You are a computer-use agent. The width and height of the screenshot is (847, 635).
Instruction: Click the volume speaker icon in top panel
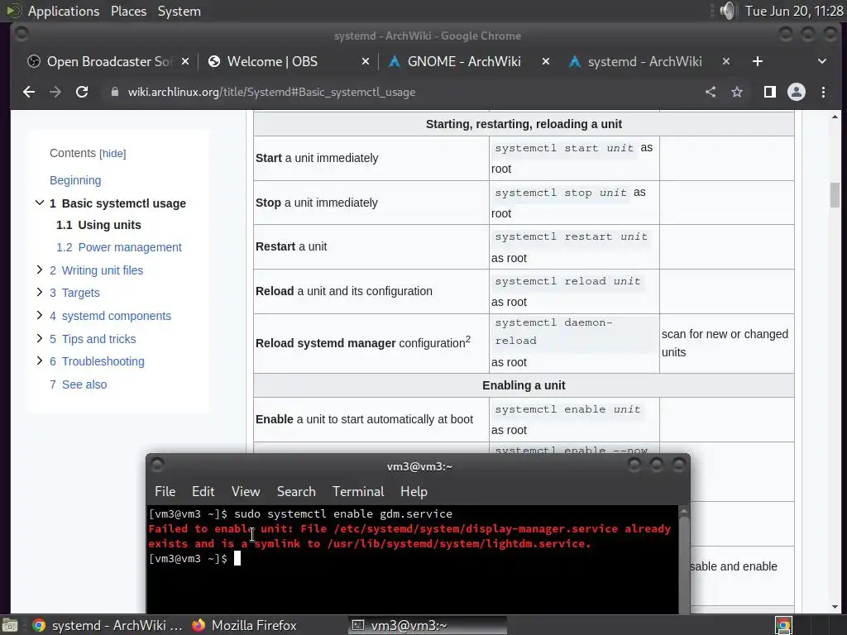point(728,11)
